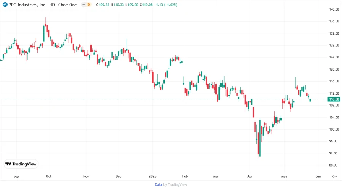The width and height of the screenshot is (342, 189).
Task: Click the 140.00 price axis label
Action: pos(334,9)
